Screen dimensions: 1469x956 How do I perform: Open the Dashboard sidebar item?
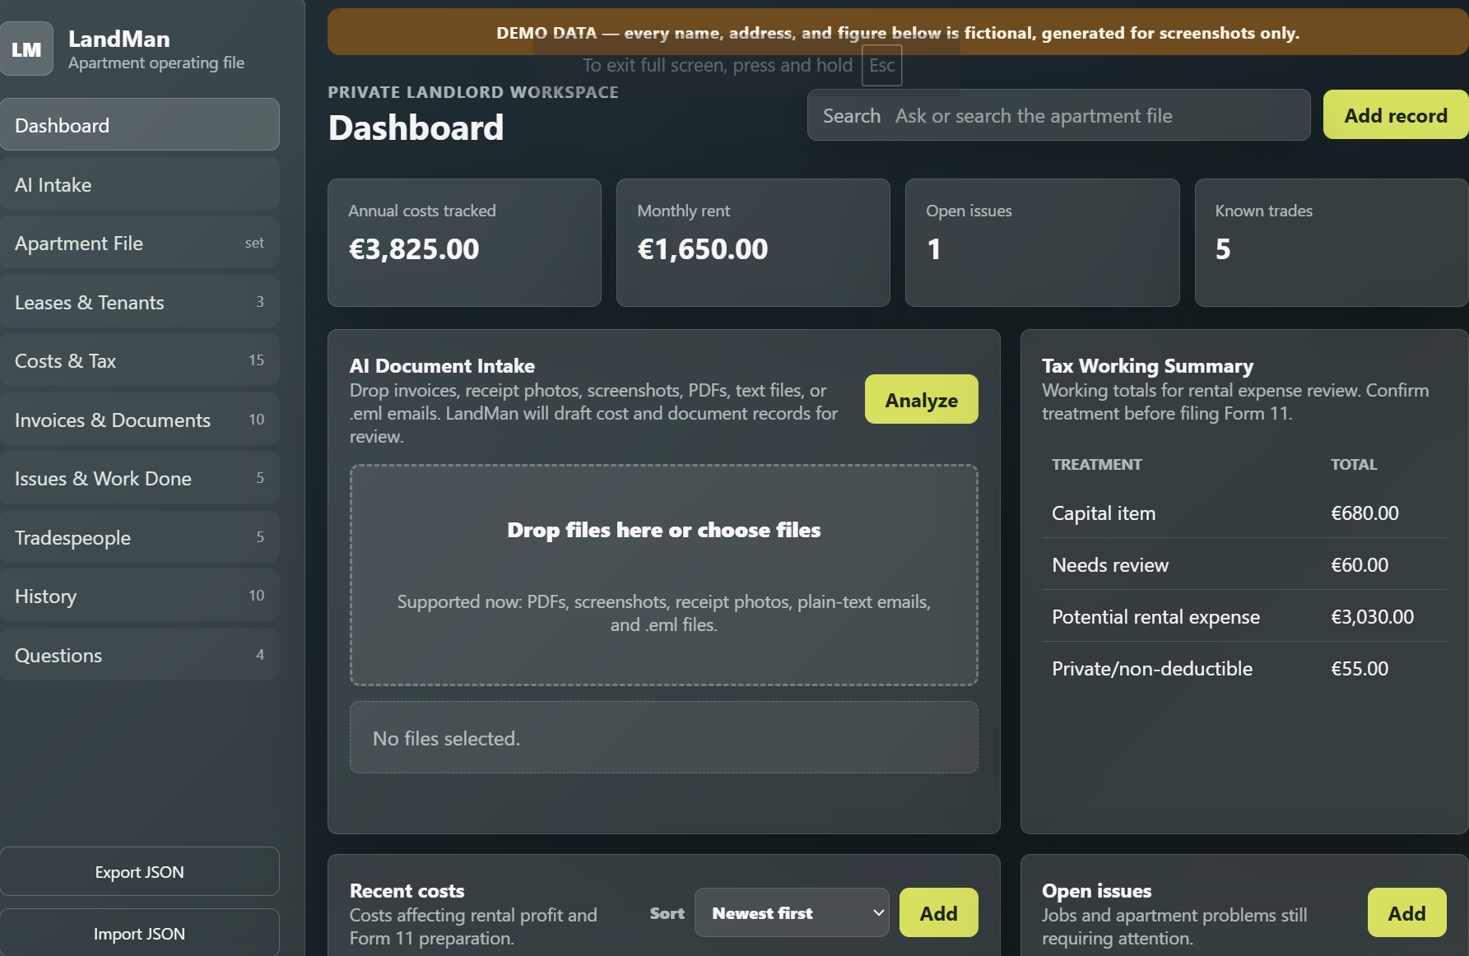tap(140, 125)
